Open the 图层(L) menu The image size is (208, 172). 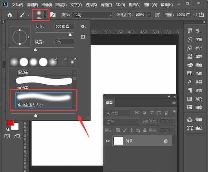click(x=61, y=5)
